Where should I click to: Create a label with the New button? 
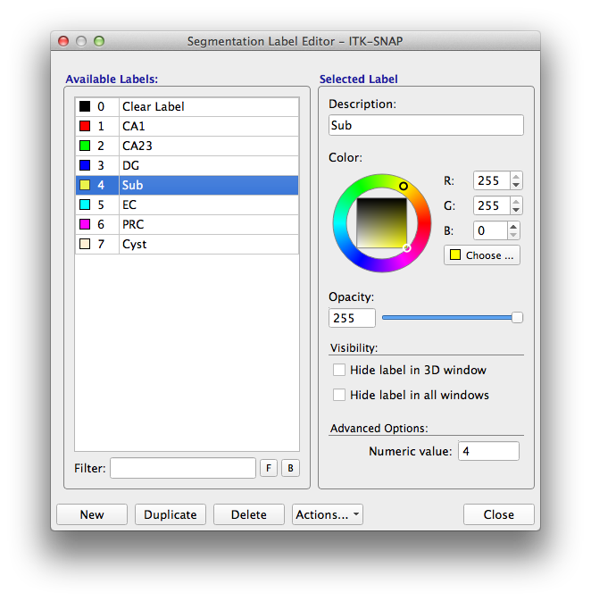coord(92,514)
